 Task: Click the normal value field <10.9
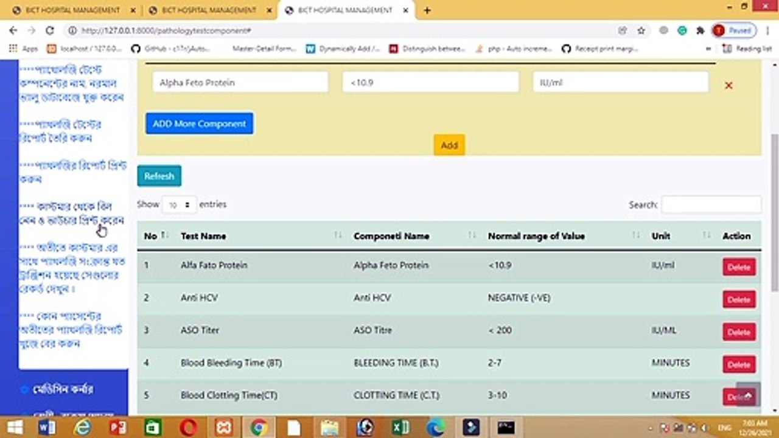(430, 82)
